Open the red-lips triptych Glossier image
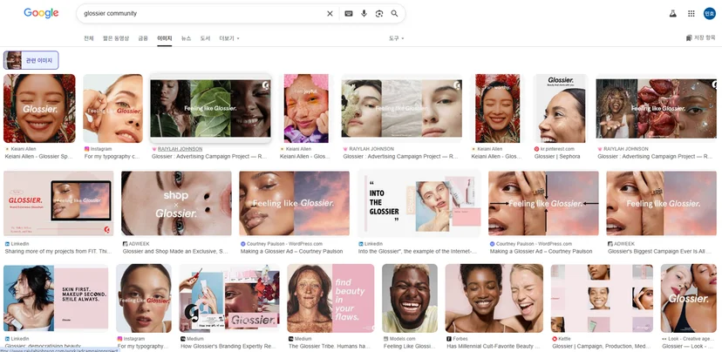 pos(656,109)
